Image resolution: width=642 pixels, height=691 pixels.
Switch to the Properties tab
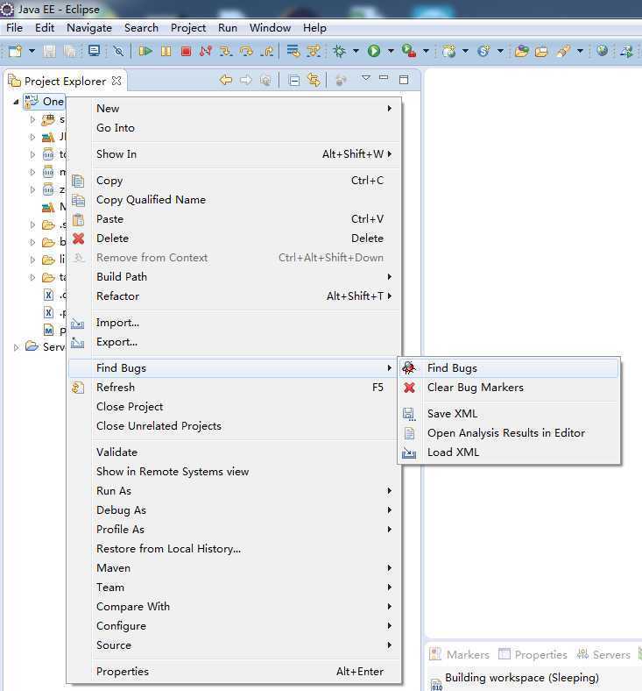(x=533, y=655)
